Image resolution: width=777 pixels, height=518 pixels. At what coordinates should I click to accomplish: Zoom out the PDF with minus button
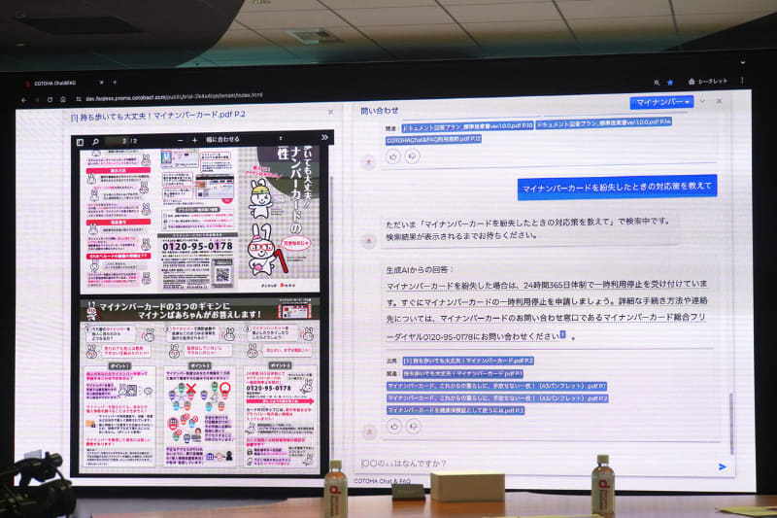tap(180, 141)
